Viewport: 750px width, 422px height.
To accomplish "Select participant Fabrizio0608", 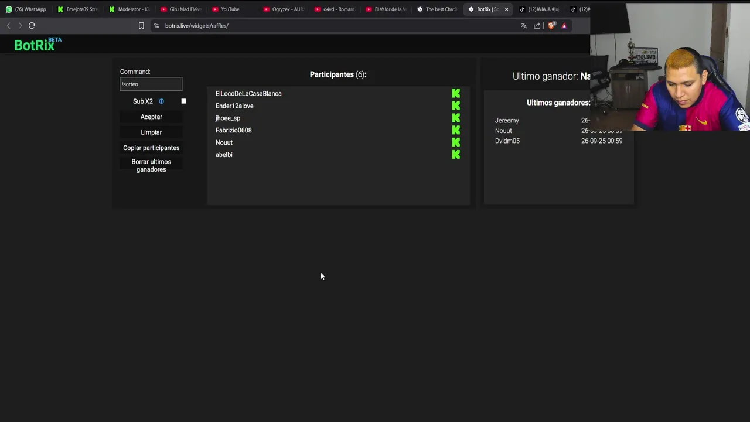I will coord(233,131).
